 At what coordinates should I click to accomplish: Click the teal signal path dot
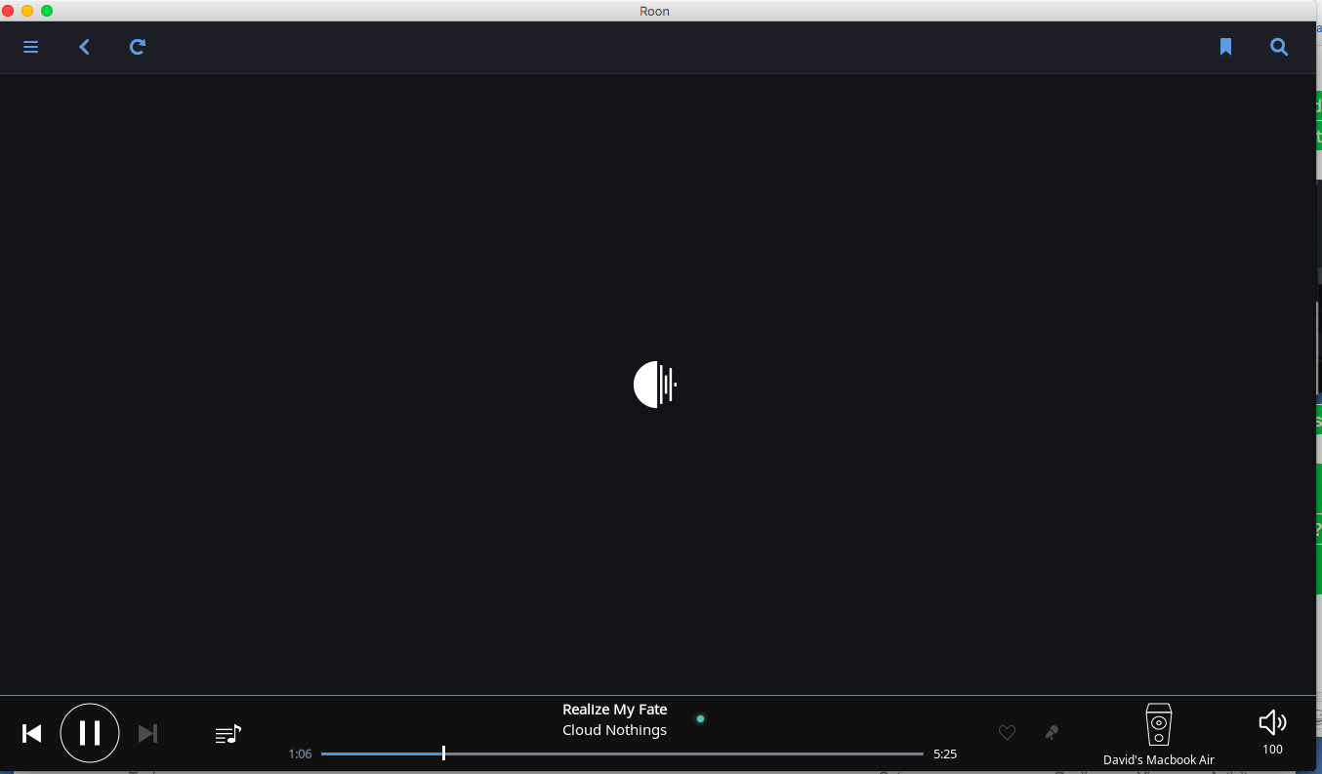[x=700, y=719]
